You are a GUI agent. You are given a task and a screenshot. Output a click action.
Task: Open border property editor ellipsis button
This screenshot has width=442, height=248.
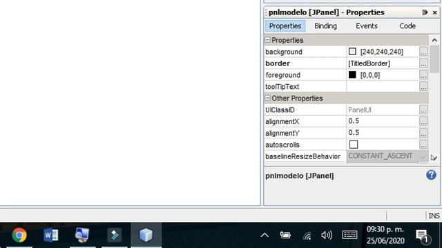(423, 63)
